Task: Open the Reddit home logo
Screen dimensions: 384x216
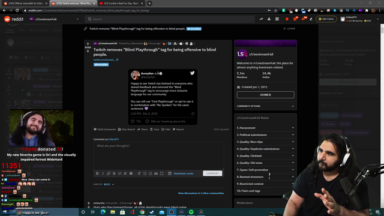Action: coord(14,19)
